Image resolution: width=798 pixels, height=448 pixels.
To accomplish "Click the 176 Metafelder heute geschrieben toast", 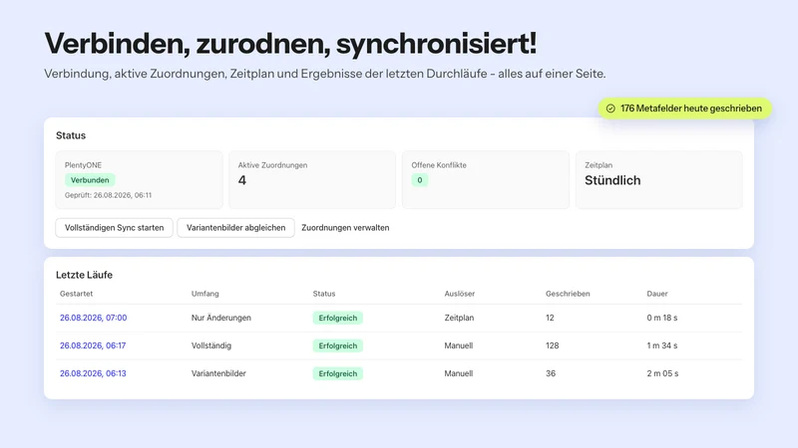I will pyautogui.click(x=684, y=109).
